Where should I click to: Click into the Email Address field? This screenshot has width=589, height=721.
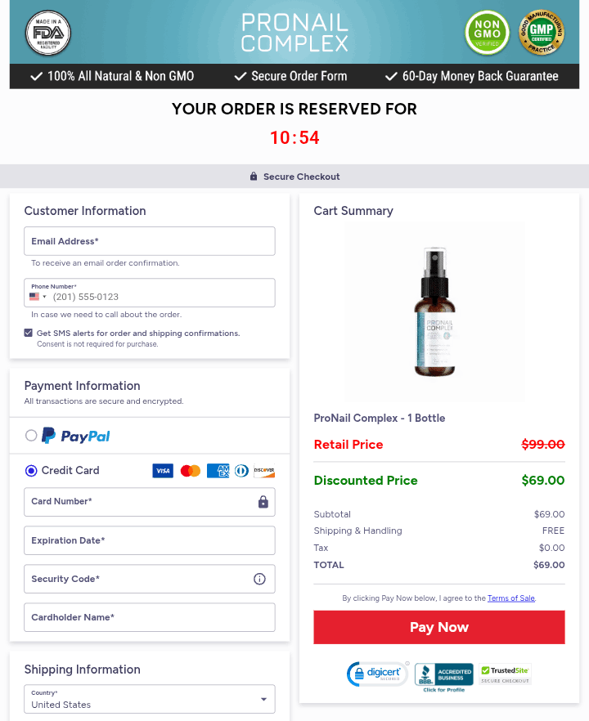coord(150,241)
